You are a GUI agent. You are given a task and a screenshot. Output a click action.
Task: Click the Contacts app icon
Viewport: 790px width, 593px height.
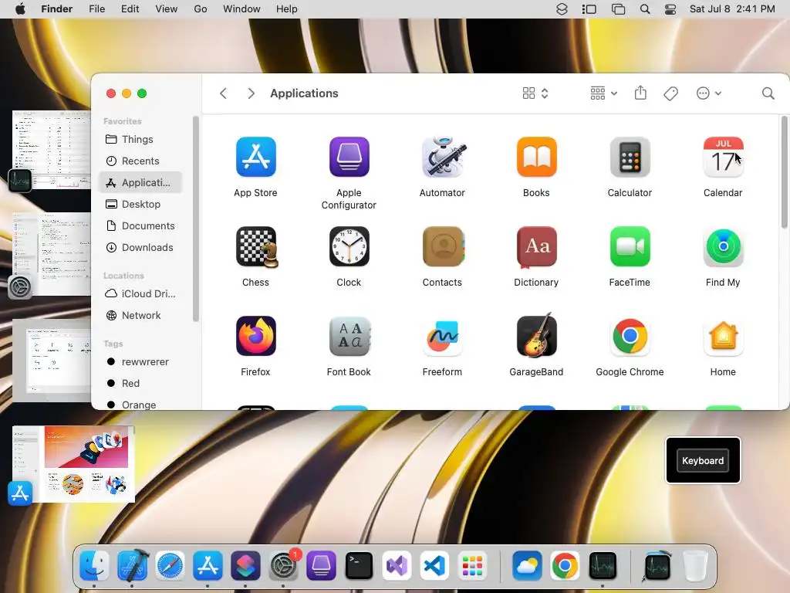point(442,246)
